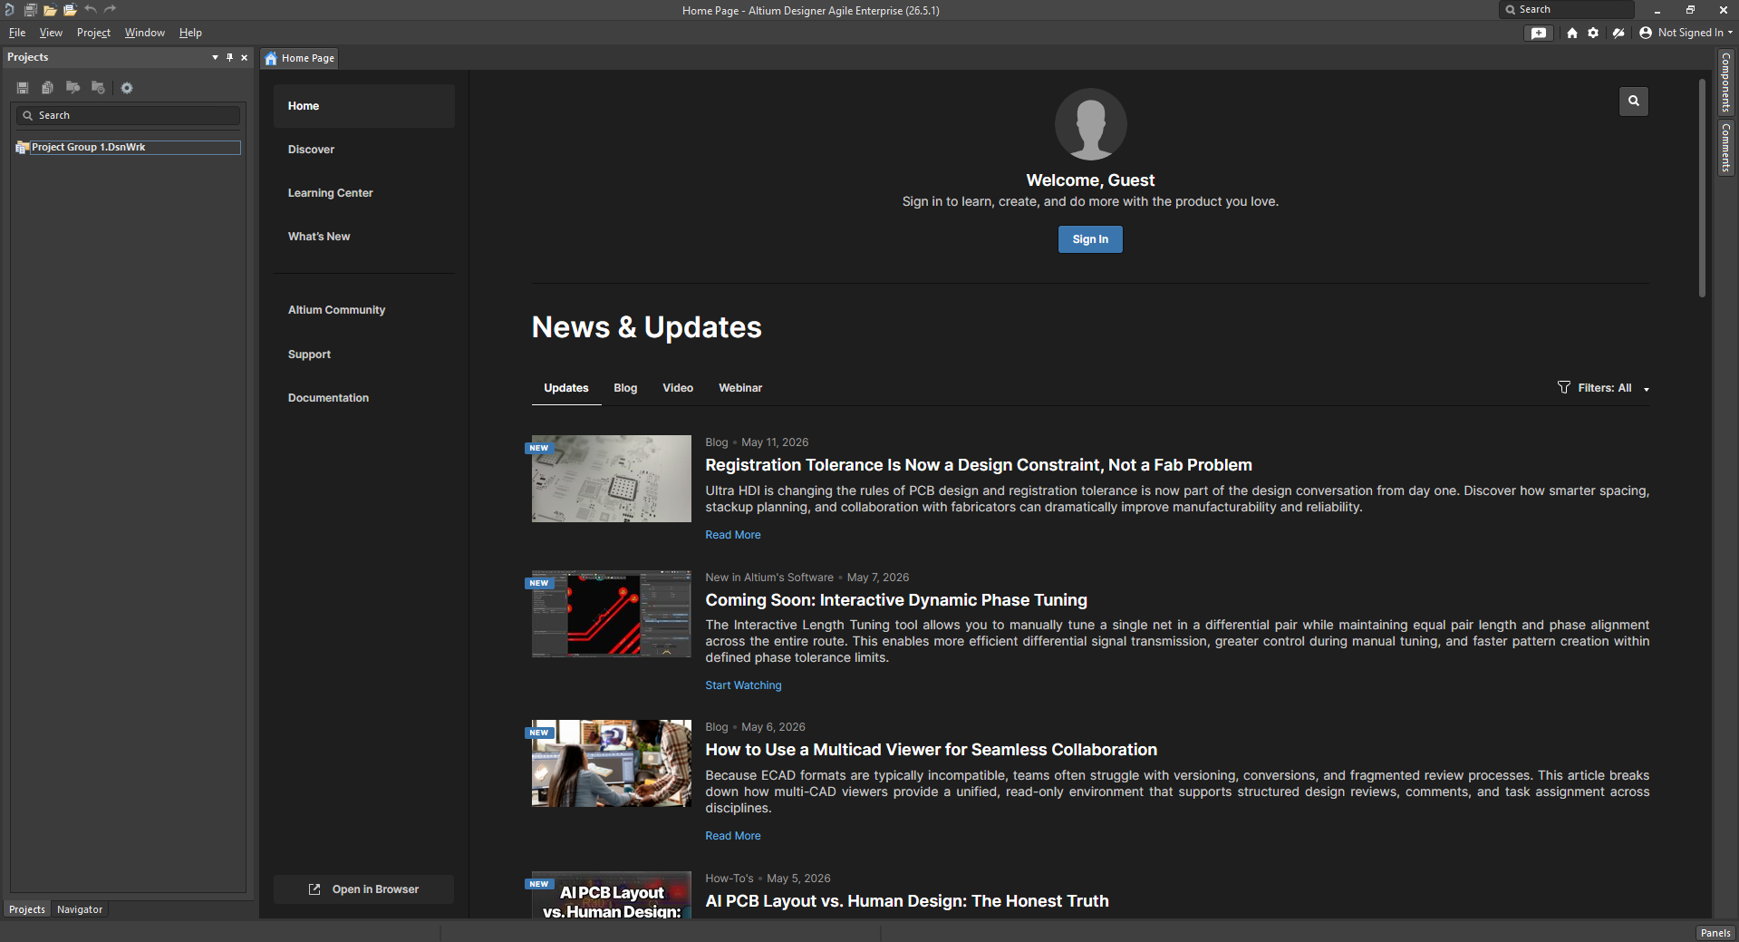Click the global Search box in the title bar
This screenshot has width=1739, height=942.
[x=1567, y=9]
